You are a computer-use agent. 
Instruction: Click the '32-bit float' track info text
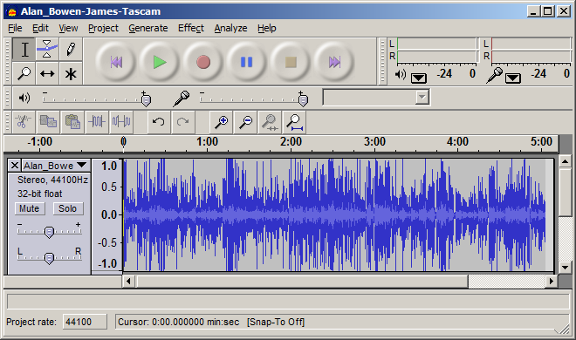[39, 194]
